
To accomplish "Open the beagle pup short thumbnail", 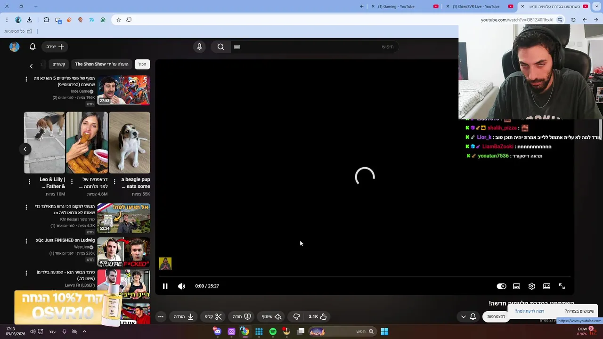I will [x=130, y=143].
